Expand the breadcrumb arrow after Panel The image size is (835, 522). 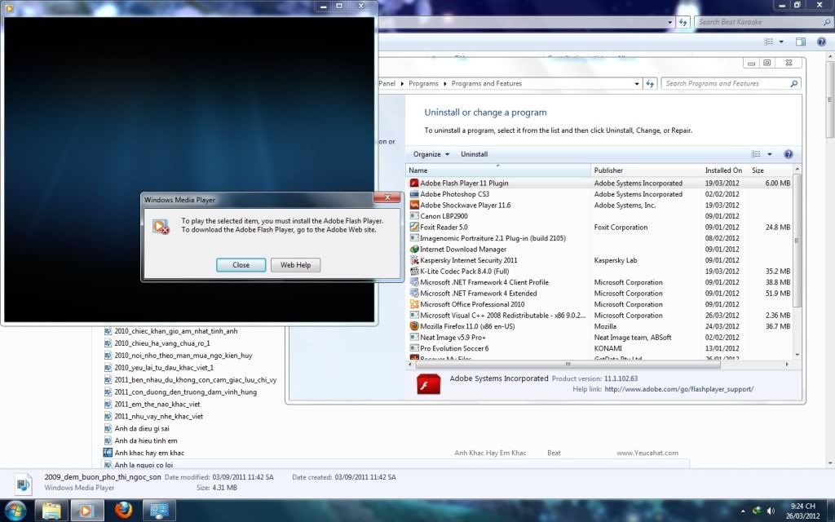click(402, 84)
